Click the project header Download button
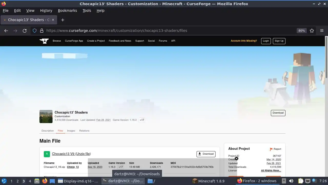Screen dimensions: 328x185 click(x=278, y=113)
